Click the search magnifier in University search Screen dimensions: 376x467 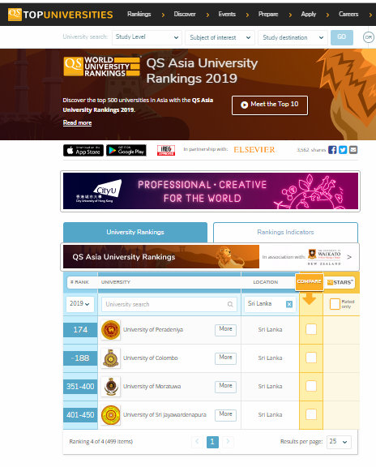pos(230,304)
